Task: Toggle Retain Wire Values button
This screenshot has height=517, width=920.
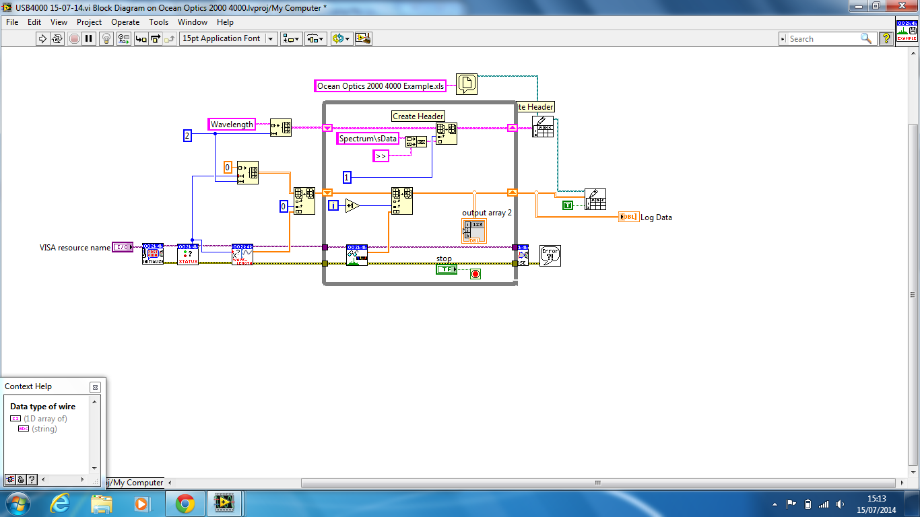Action: (124, 38)
